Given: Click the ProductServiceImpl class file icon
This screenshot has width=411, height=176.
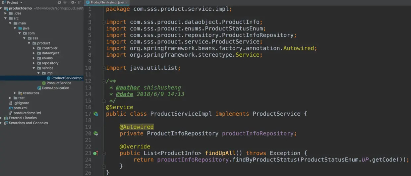Looking at the screenshot, I should pos(48,78).
